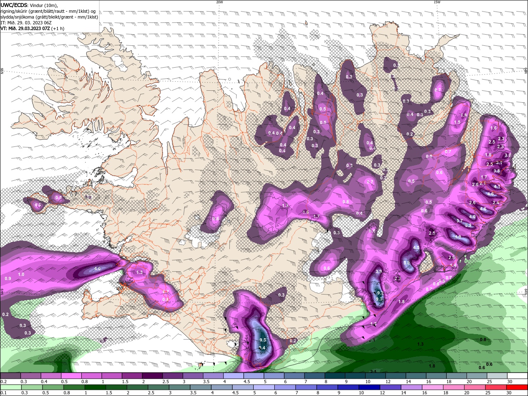Click the 3.9 value above the 9.2 maximum
The height and width of the screenshot is (396, 528).
[379, 271]
